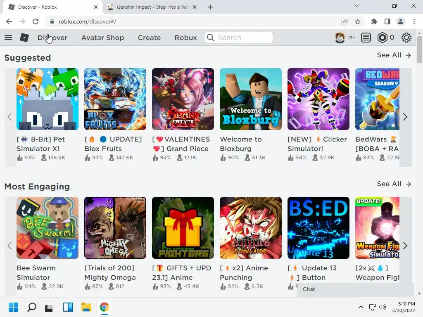
Task: Close the Genshin Impact tab
Action: tap(195, 7)
